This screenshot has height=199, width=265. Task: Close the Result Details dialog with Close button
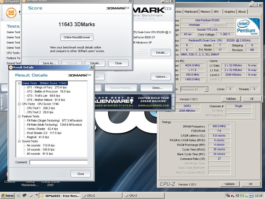click(x=81, y=174)
